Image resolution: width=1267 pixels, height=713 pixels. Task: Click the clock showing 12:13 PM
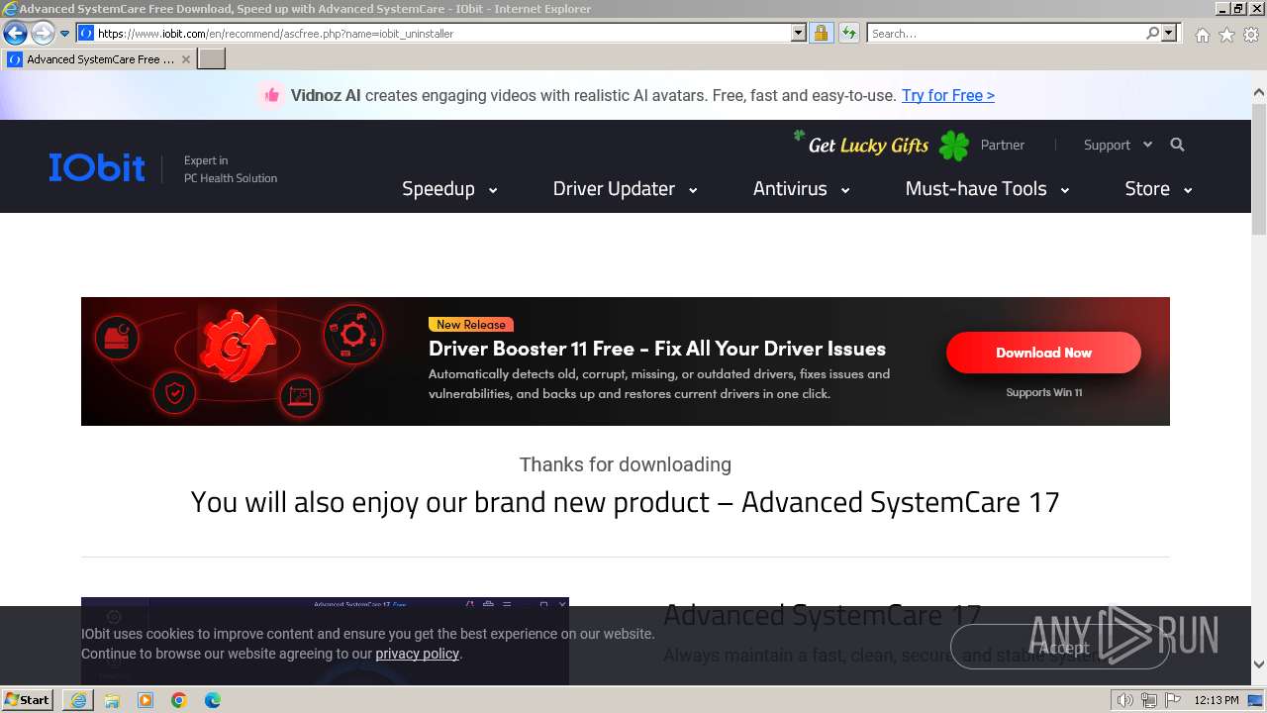tap(1216, 700)
